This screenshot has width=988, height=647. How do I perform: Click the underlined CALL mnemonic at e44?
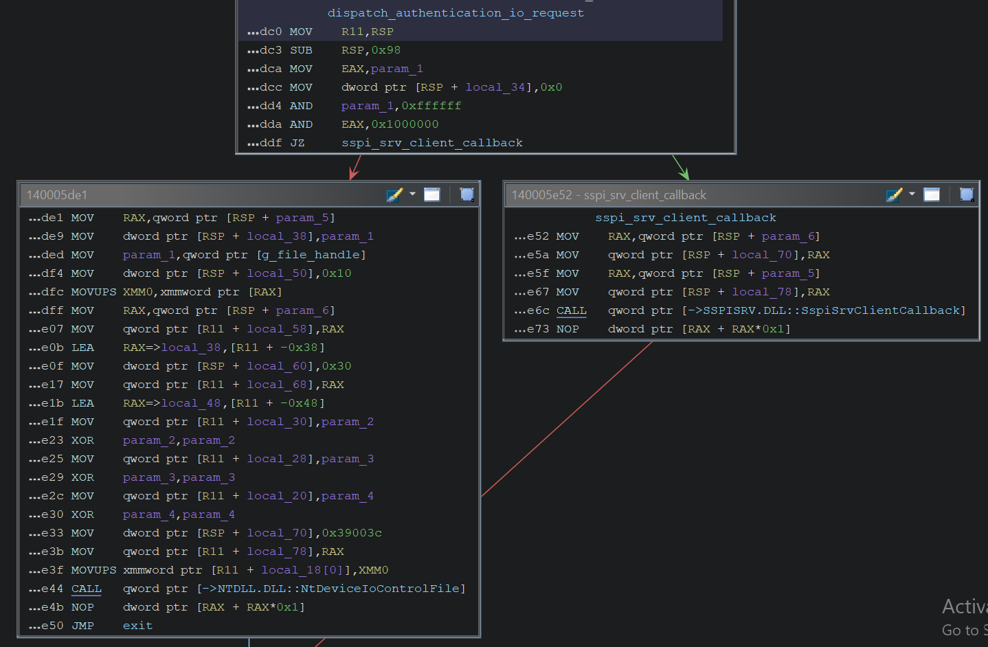pyautogui.click(x=86, y=589)
